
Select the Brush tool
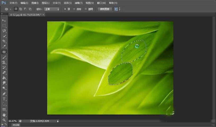coord(4,57)
